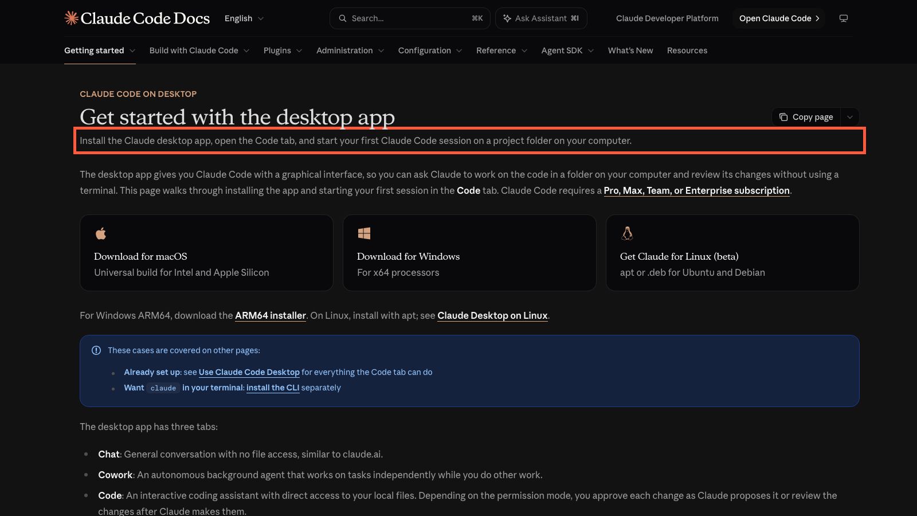Click the bold Chat list item
This screenshot has width=917, height=516.
click(109, 454)
